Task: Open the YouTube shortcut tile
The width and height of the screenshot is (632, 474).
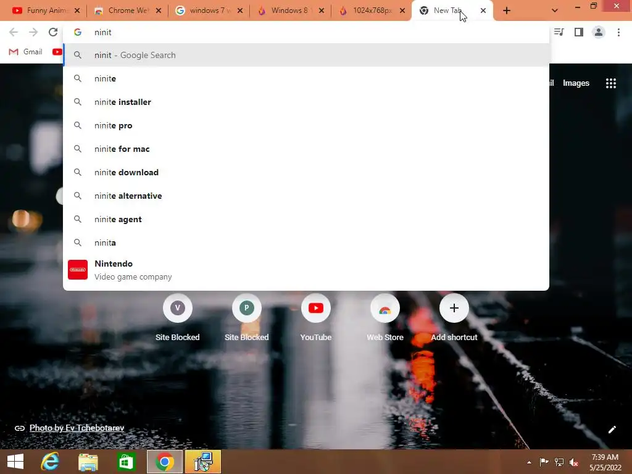Action: click(x=315, y=318)
